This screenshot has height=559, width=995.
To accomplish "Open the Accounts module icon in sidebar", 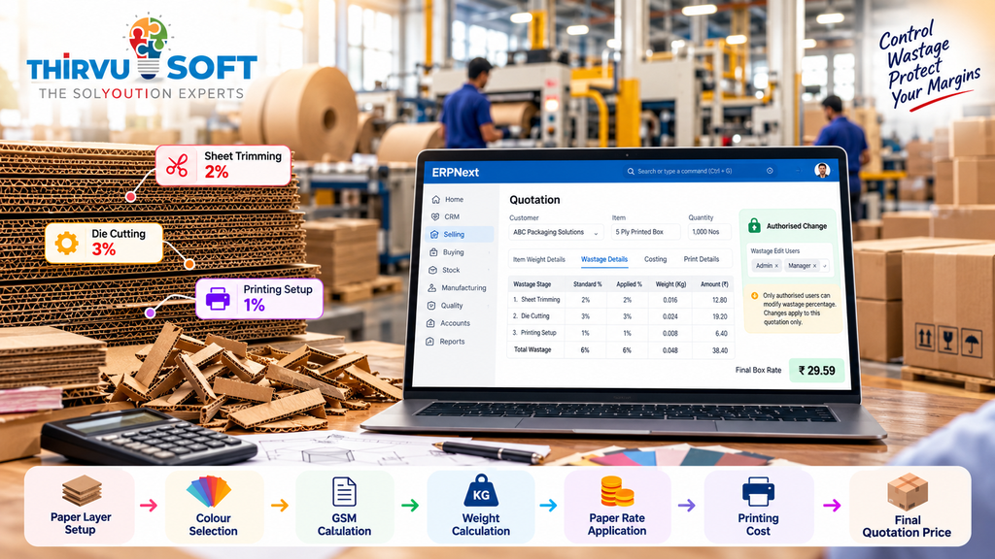I will [430, 323].
